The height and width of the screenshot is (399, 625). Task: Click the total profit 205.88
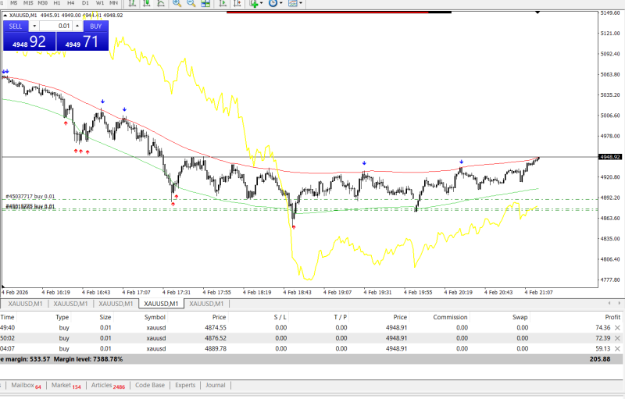[600, 359]
